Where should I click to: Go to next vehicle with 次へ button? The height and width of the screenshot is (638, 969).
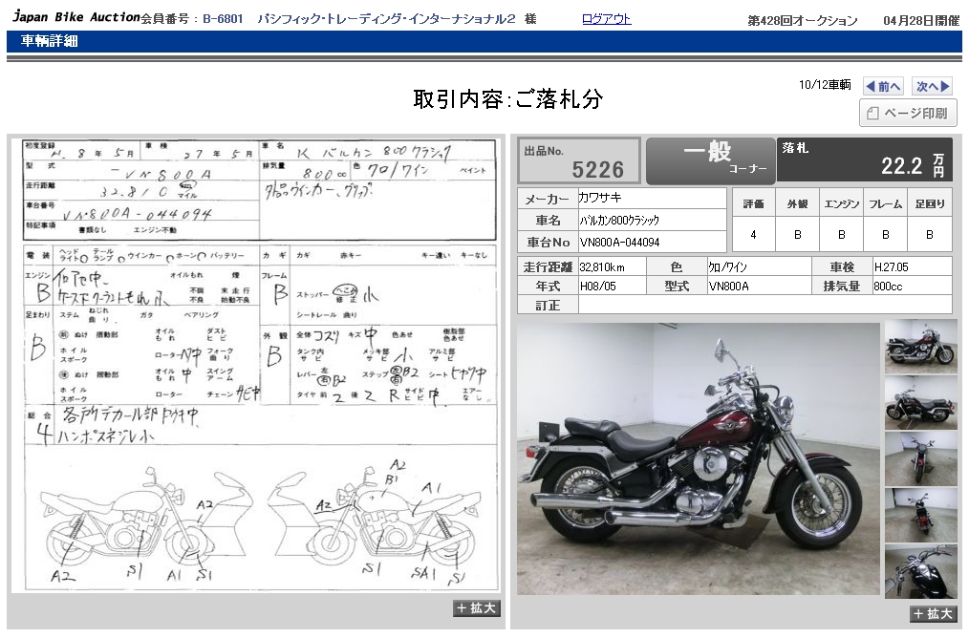(x=932, y=87)
